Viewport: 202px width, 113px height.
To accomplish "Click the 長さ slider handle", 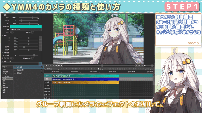I will (29, 23).
